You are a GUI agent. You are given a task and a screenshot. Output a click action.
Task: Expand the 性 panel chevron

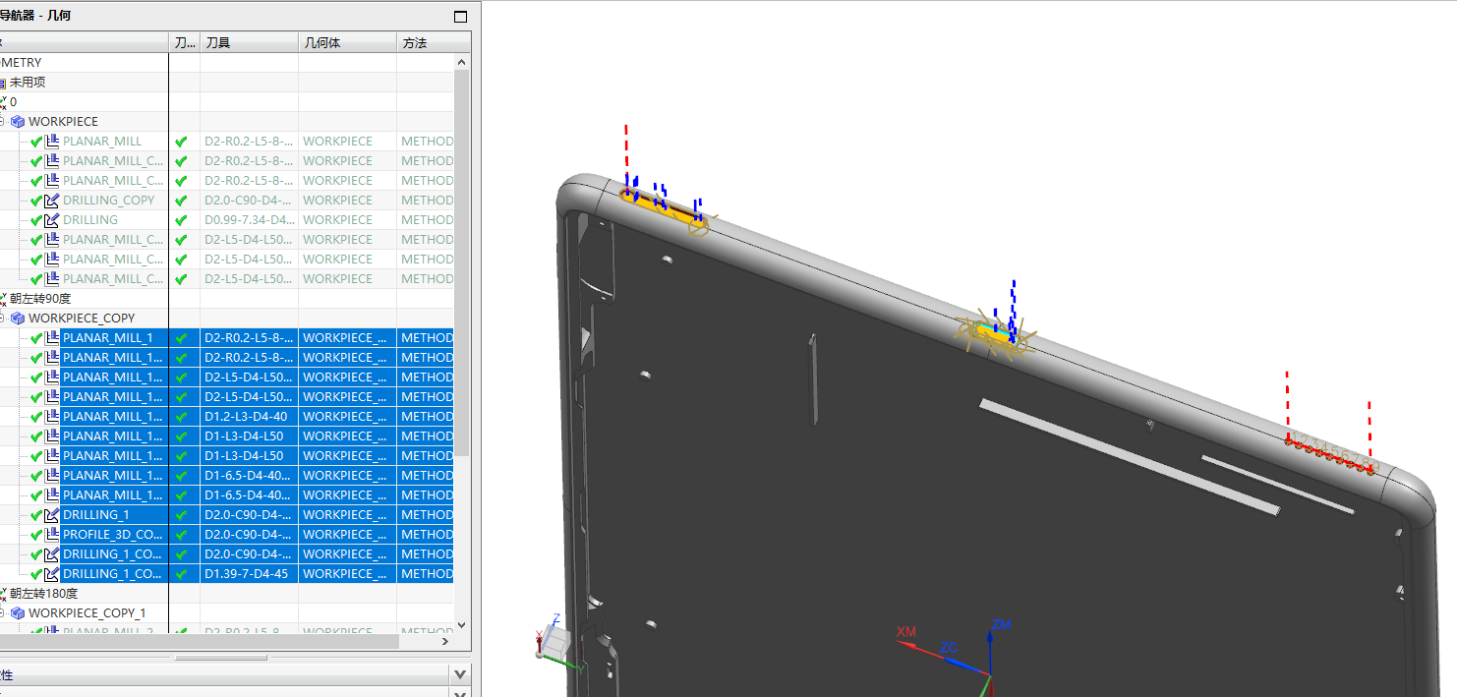pyautogui.click(x=459, y=674)
